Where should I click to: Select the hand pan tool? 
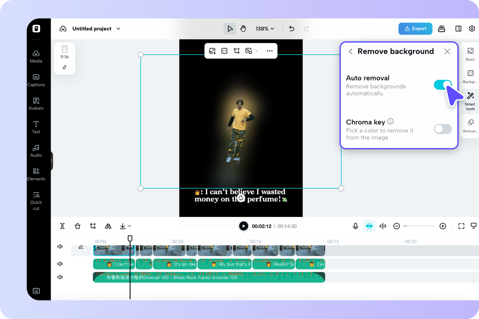[243, 29]
